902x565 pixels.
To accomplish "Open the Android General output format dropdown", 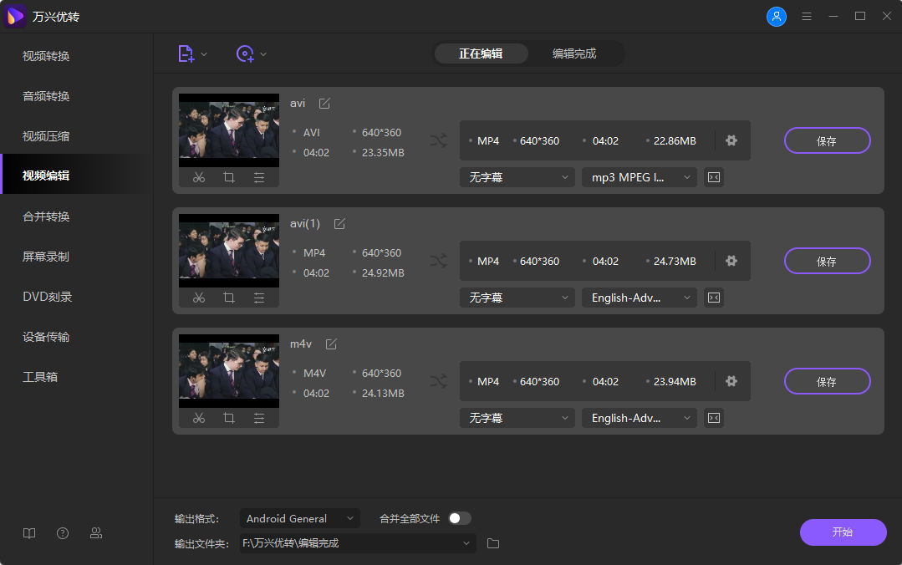I will coord(299,518).
